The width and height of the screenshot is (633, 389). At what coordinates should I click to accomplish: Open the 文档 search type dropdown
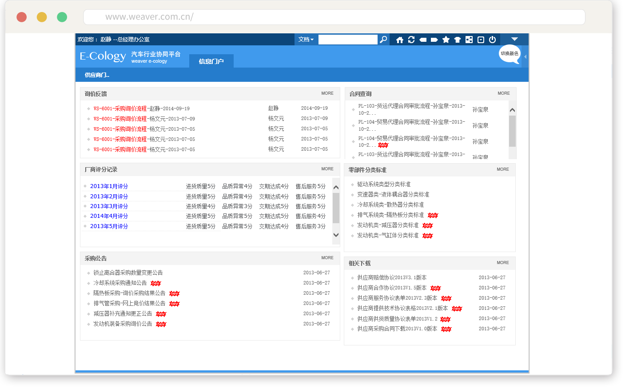point(306,40)
